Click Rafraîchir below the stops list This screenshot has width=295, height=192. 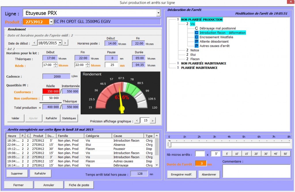[40, 174]
